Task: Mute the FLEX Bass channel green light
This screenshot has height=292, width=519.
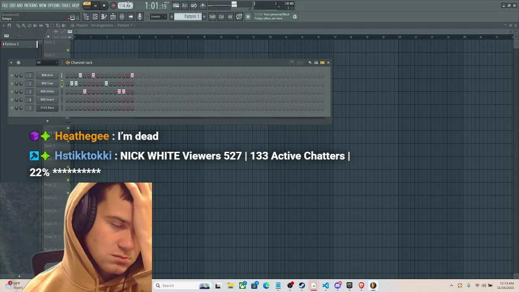Action: click(x=12, y=108)
